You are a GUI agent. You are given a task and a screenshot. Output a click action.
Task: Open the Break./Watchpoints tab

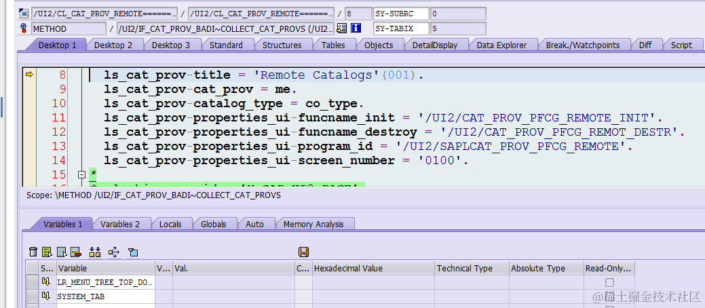pos(583,45)
